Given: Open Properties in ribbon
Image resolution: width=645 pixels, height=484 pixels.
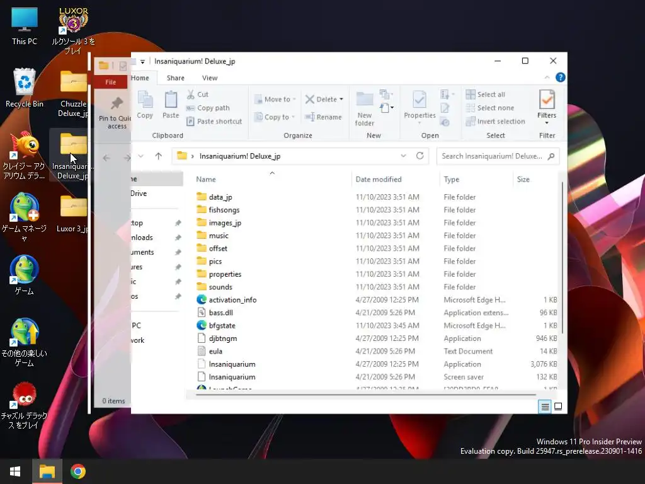Looking at the screenshot, I should click(420, 107).
